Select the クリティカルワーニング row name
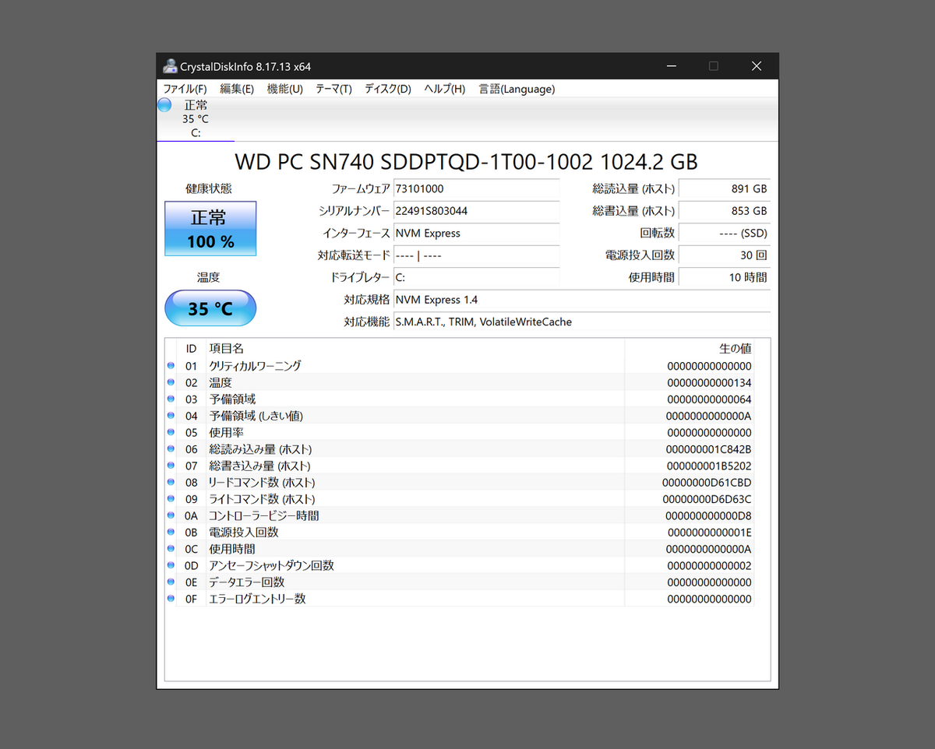The height and width of the screenshot is (749, 935). point(255,366)
